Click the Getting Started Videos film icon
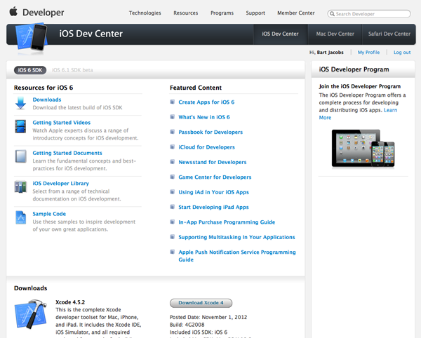The height and width of the screenshot is (338, 421). [x=20, y=126]
